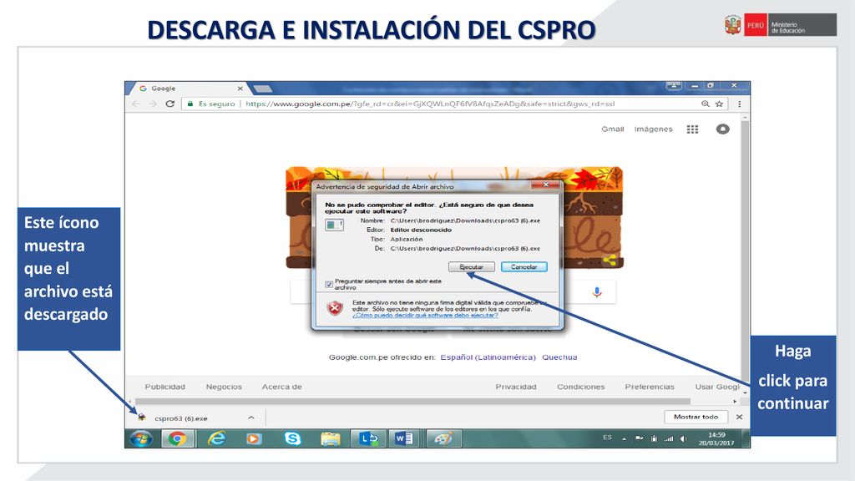This screenshot has height=481, width=855.
Task: Open the Imágenes link
Action: (x=653, y=129)
